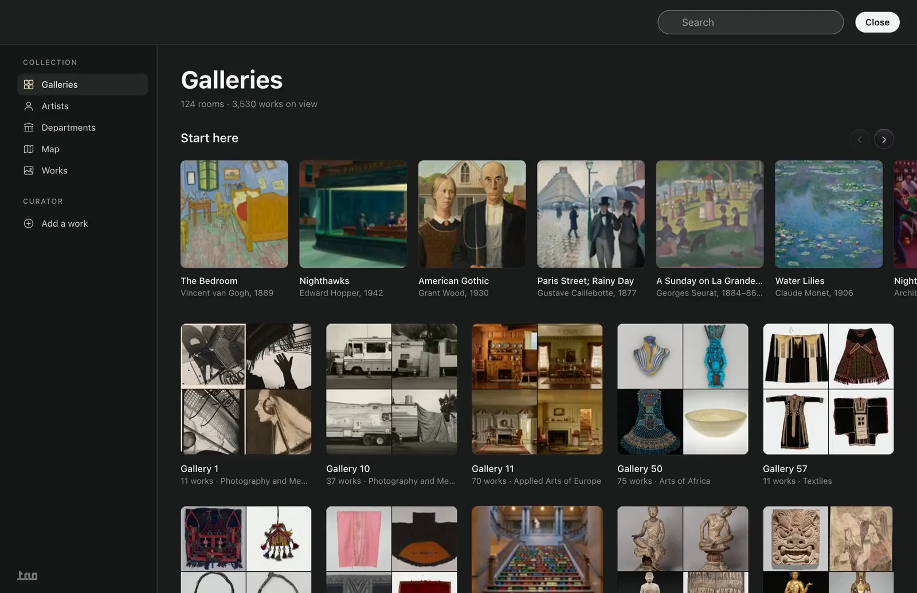Click the Artists person icon
The width and height of the screenshot is (917, 593).
tap(29, 106)
